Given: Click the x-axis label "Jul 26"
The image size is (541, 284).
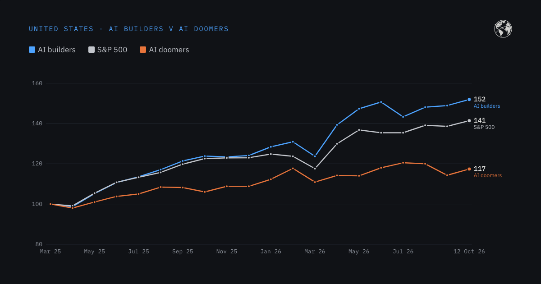Looking at the screenshot, I should pyautogui.click(x=403, y=252).
